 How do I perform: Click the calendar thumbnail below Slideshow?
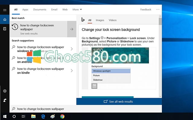(94, 86)
